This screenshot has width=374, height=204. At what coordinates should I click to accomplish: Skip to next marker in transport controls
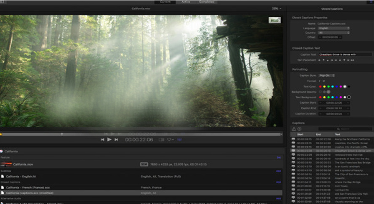[x=116, y=140]
